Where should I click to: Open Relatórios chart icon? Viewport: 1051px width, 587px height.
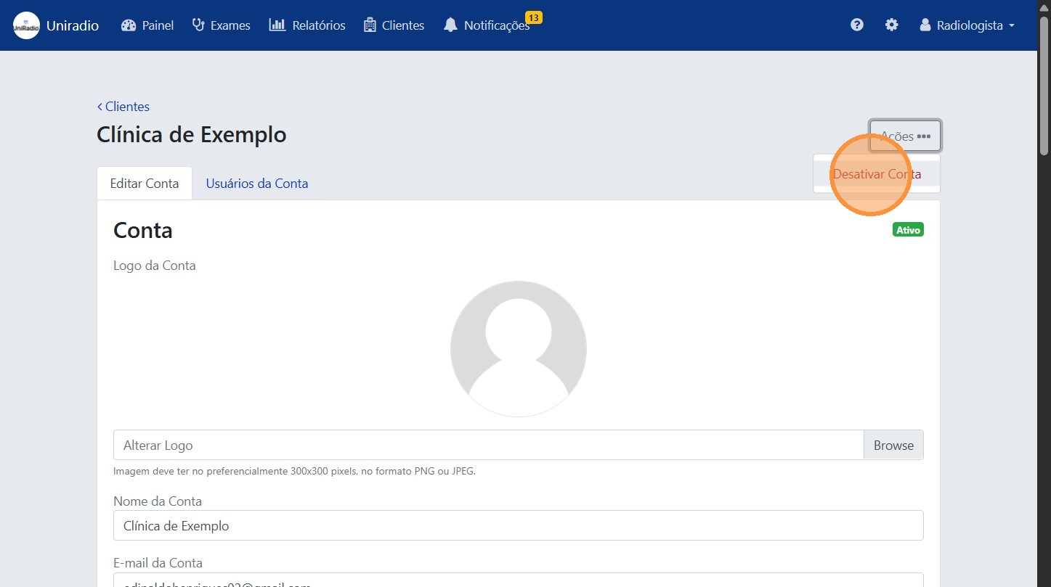coord(277,25)
